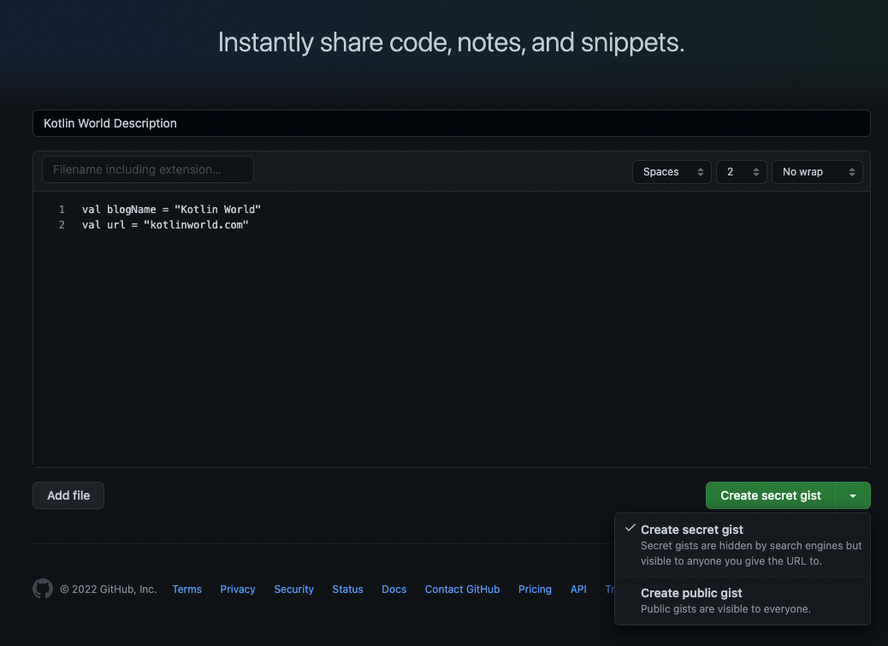The image size is (888, 646).
Task: Select Create public gist menu option
Action: [743, 601]
